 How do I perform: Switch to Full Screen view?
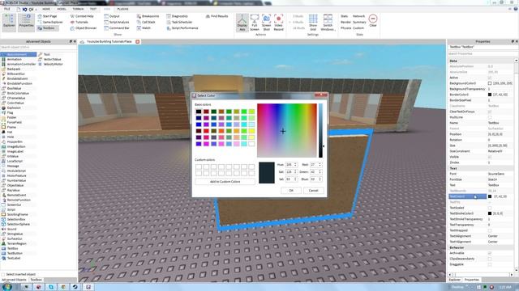(254, 23)
